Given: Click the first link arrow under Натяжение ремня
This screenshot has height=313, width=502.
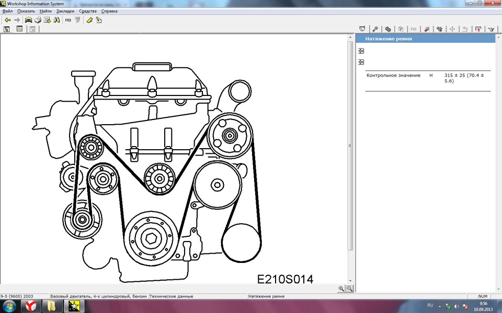Looking at the screenshot, I should point(361,51).
